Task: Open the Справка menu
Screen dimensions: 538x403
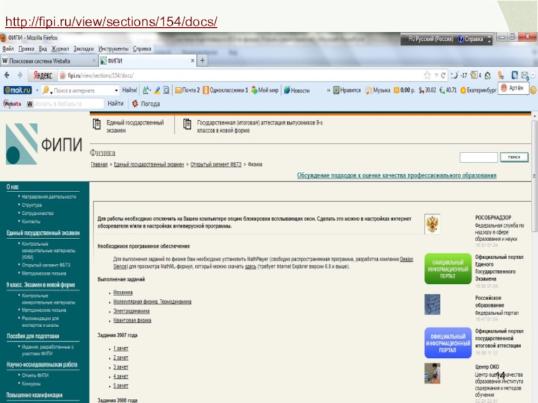Action: [142, 48]
